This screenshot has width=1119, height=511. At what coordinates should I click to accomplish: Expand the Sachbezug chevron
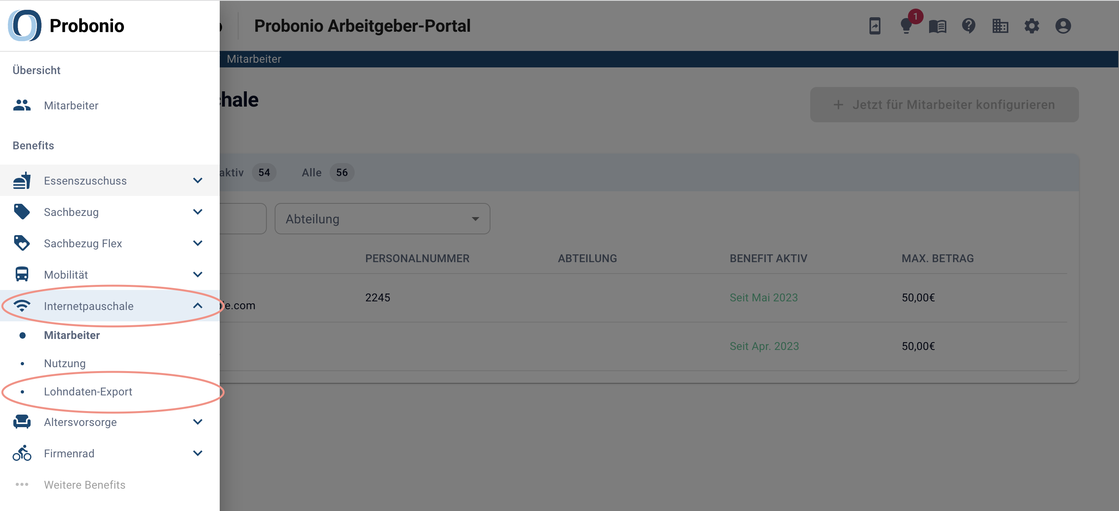[x=198, y=212]
